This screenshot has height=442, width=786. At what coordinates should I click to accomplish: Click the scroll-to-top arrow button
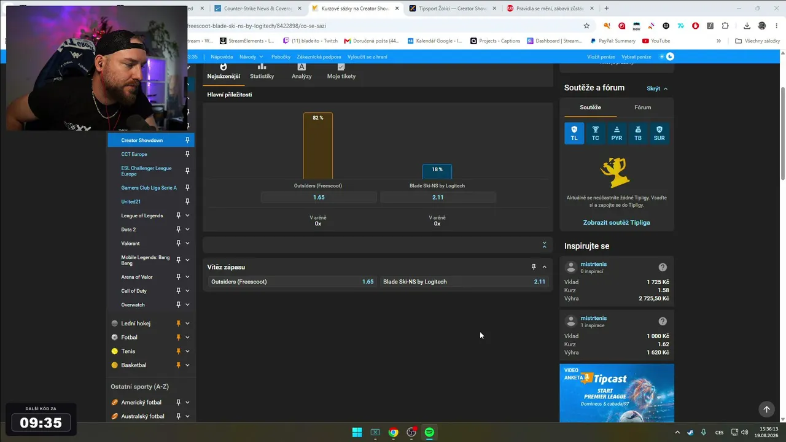766,409
